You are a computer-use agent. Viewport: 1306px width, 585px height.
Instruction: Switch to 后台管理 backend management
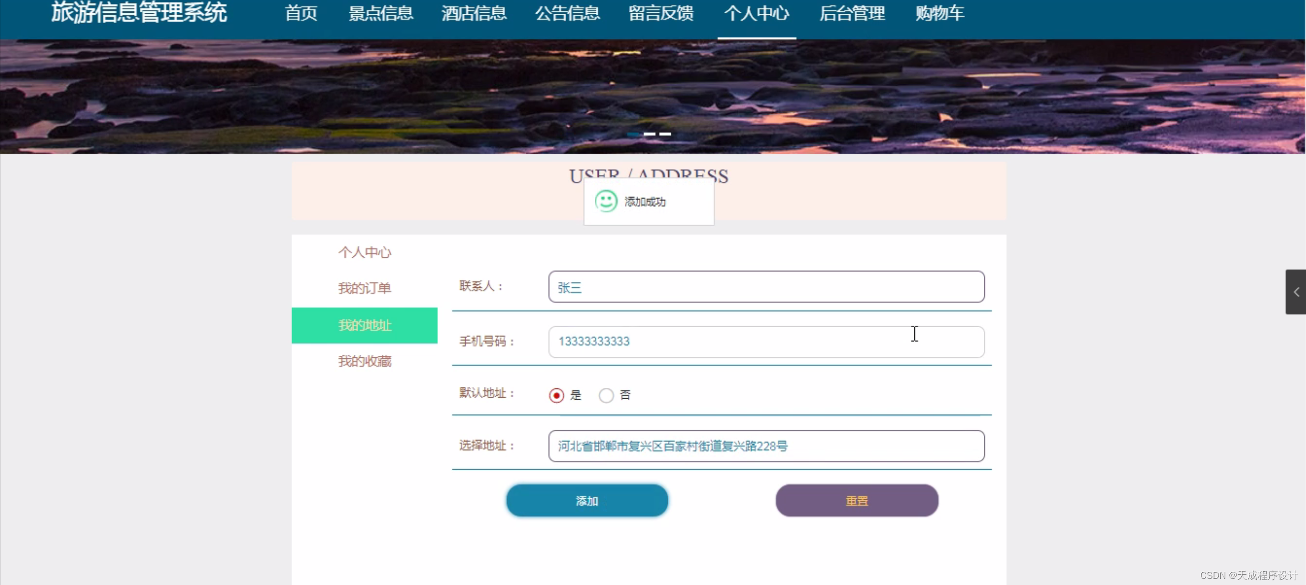tap(852, 13)
